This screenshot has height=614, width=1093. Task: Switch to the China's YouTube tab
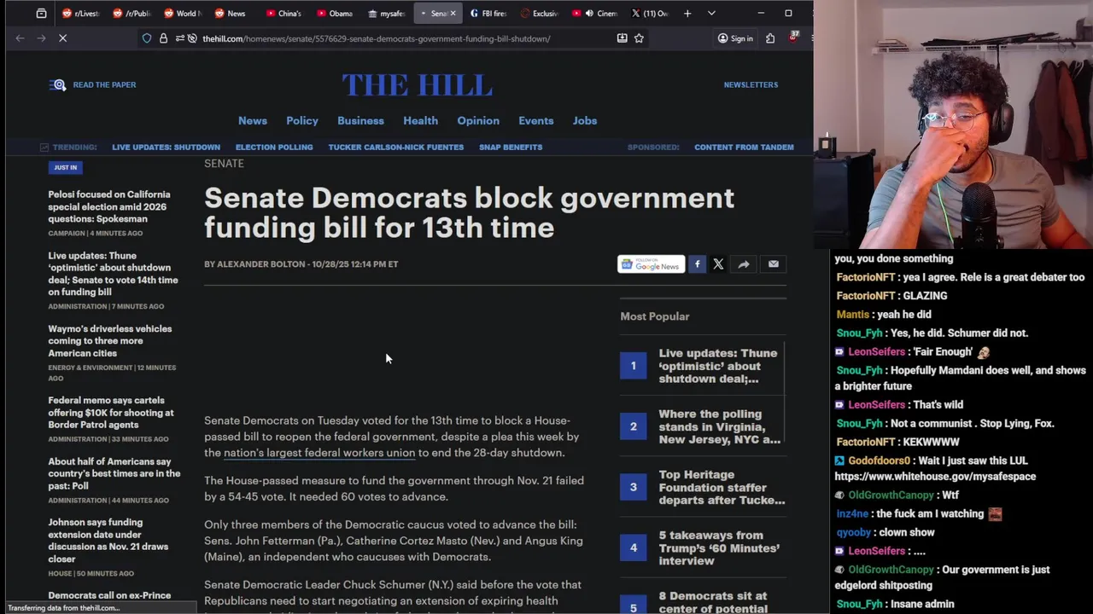tap(283, 14)
